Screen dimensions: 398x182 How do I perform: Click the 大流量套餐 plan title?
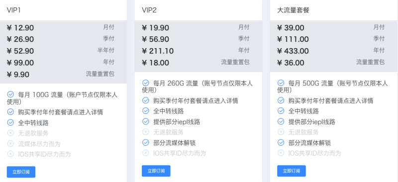coord(293,10)
